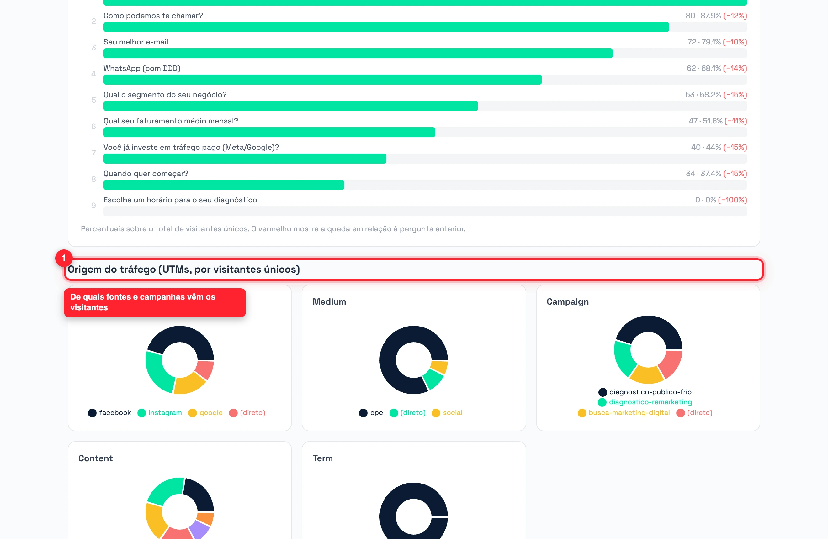Toggle the social legend item in Medium chart
The image size is (828, 539).
coord(447,413)
